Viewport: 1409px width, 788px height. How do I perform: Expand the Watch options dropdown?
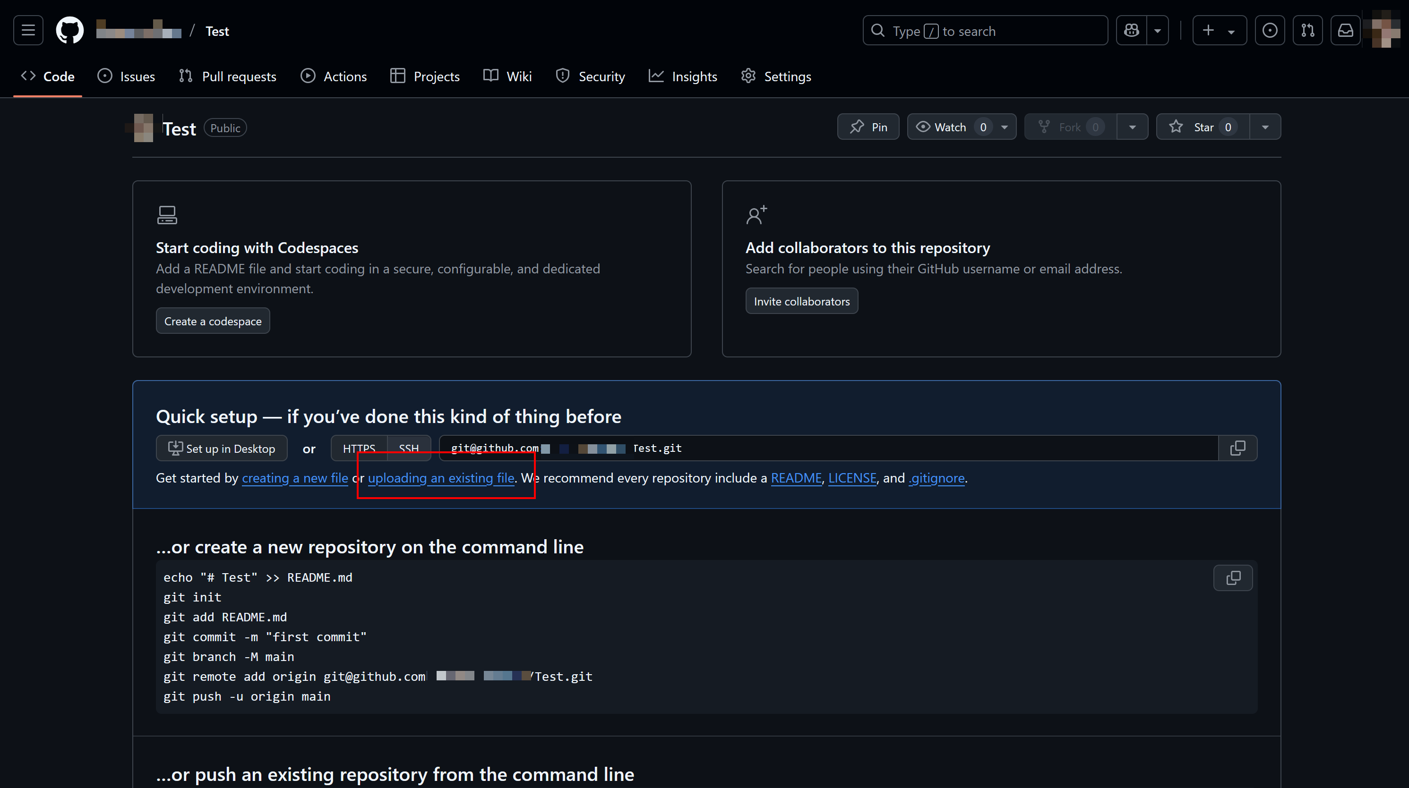coord(1003,126)
